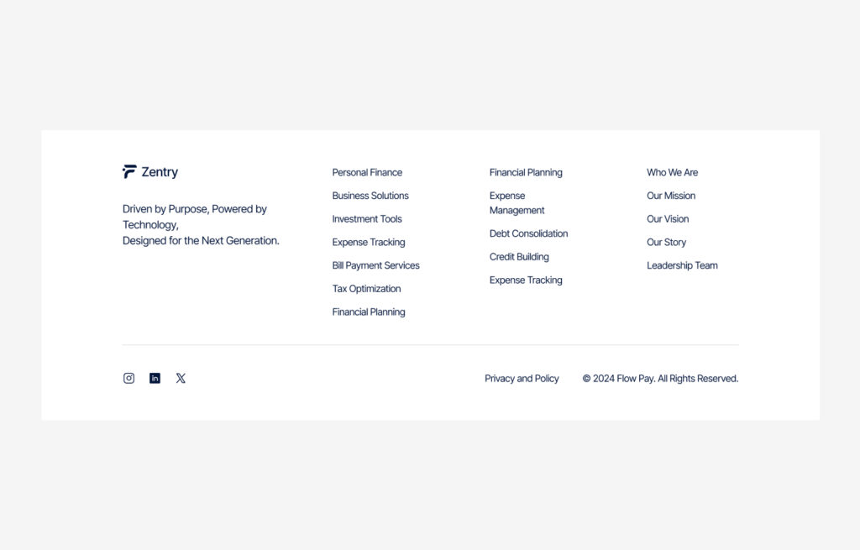The height and width of the screenshot is (550, 860).
Task: Click the Zentry logo icon
Action: [129, 172]
